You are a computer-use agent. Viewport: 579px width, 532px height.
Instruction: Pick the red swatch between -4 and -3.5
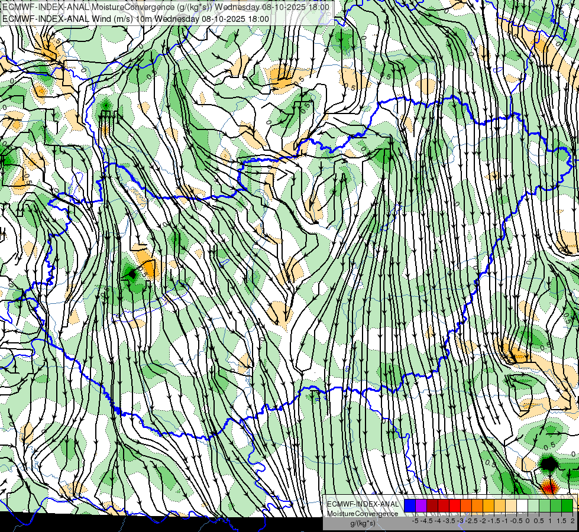(x=444, y=505)
